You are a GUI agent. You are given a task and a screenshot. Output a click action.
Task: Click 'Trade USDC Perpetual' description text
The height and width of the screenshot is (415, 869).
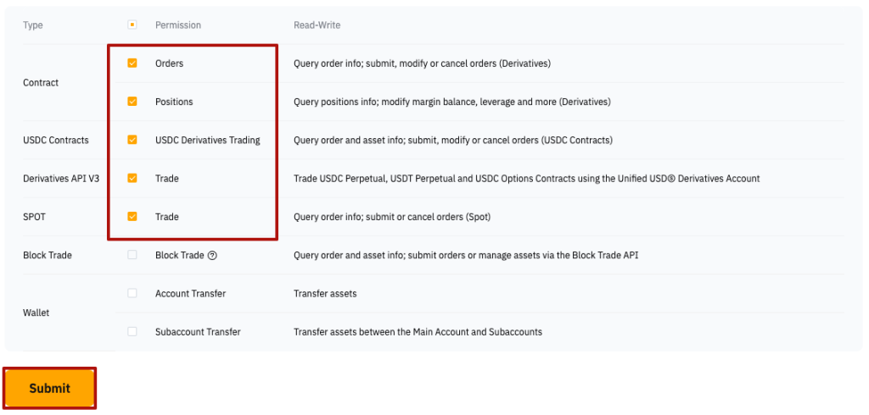click(x=526, y=178)
